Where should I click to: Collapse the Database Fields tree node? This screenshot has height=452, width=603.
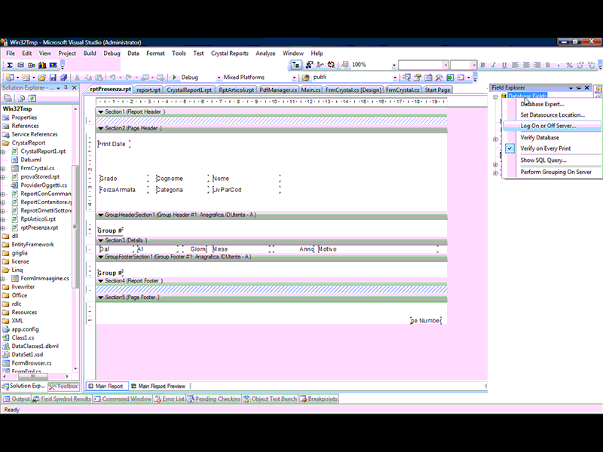coord(495,96)
